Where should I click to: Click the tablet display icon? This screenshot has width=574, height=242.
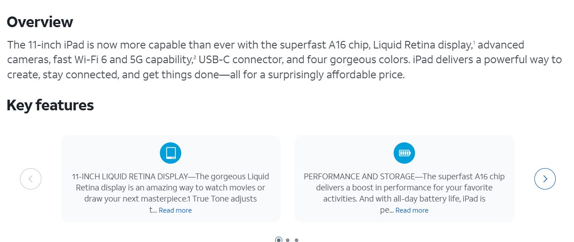tap(171, 153)
